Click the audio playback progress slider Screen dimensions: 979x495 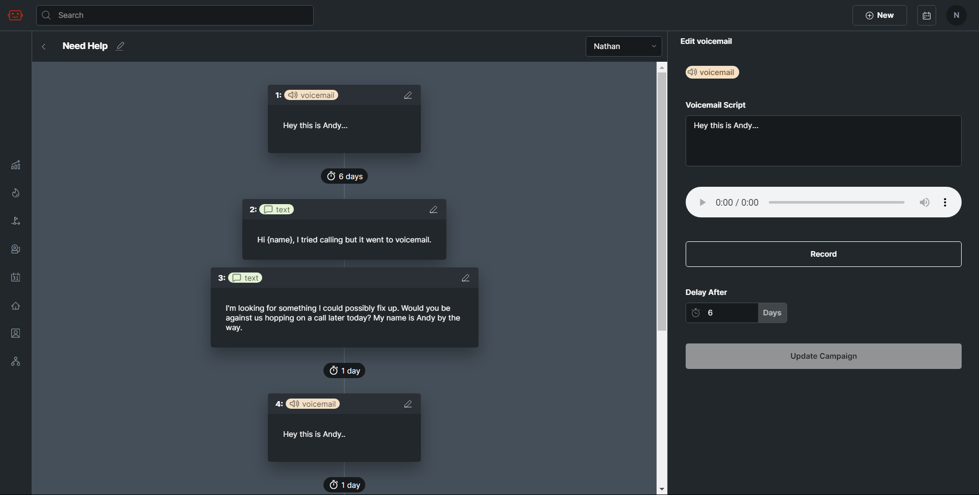click(836, 203)
